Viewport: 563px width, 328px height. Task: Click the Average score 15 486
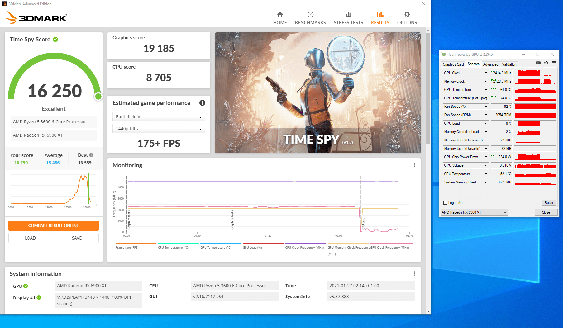pos(53,163)
